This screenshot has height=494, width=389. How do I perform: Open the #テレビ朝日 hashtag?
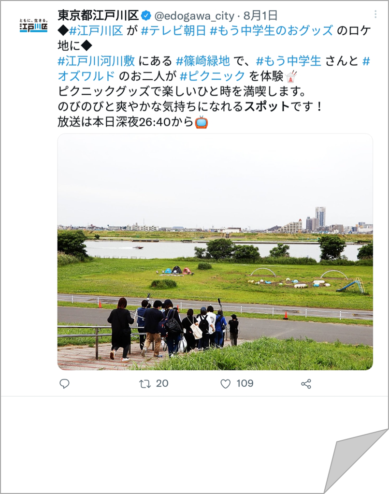click(x=173, y=30)
